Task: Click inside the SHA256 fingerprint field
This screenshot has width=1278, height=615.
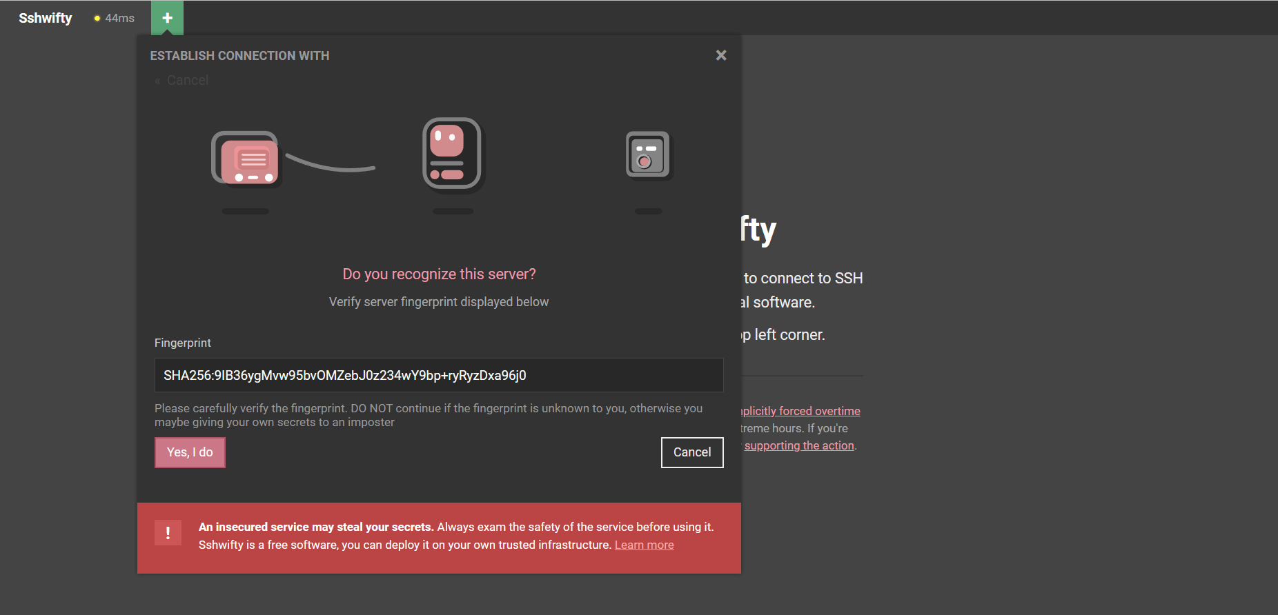Action: click(x=438, y=375)
